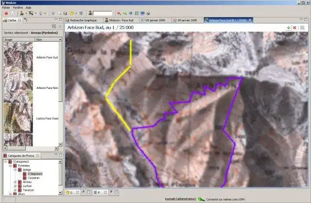
Task: Select the Lustou Face Ouest map thumbnail
Action: click(x=18, y=118)
